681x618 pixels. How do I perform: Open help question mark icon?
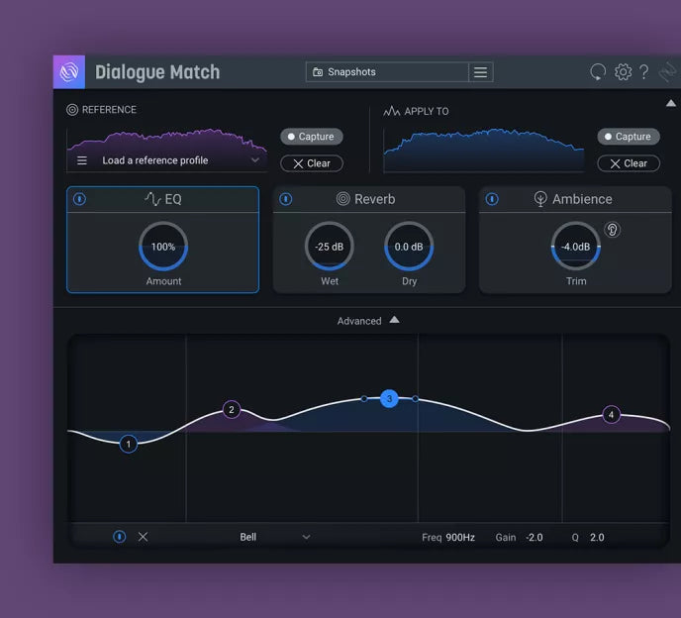pyautogui.click(x=644, y=71)
